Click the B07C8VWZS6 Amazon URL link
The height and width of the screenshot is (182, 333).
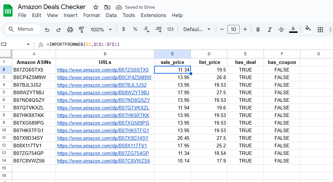tap(103, 161)
